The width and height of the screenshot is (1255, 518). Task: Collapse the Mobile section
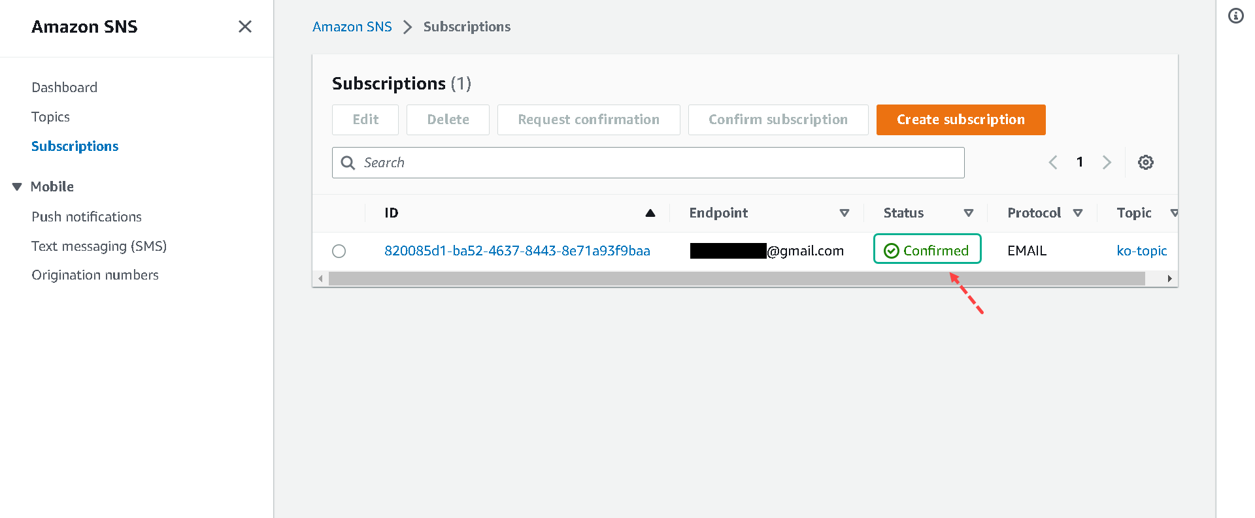17,187
